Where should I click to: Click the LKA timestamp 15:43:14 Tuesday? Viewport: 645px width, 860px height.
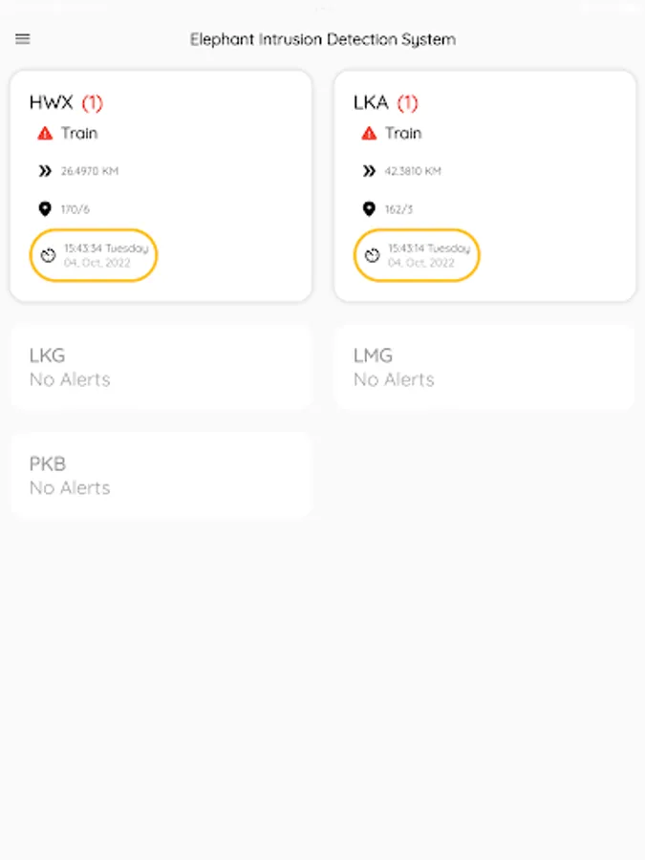coord(429,248)
